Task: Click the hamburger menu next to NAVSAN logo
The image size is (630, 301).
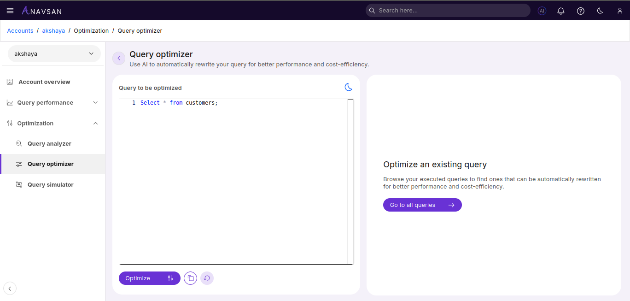Action: coord(10,10)
